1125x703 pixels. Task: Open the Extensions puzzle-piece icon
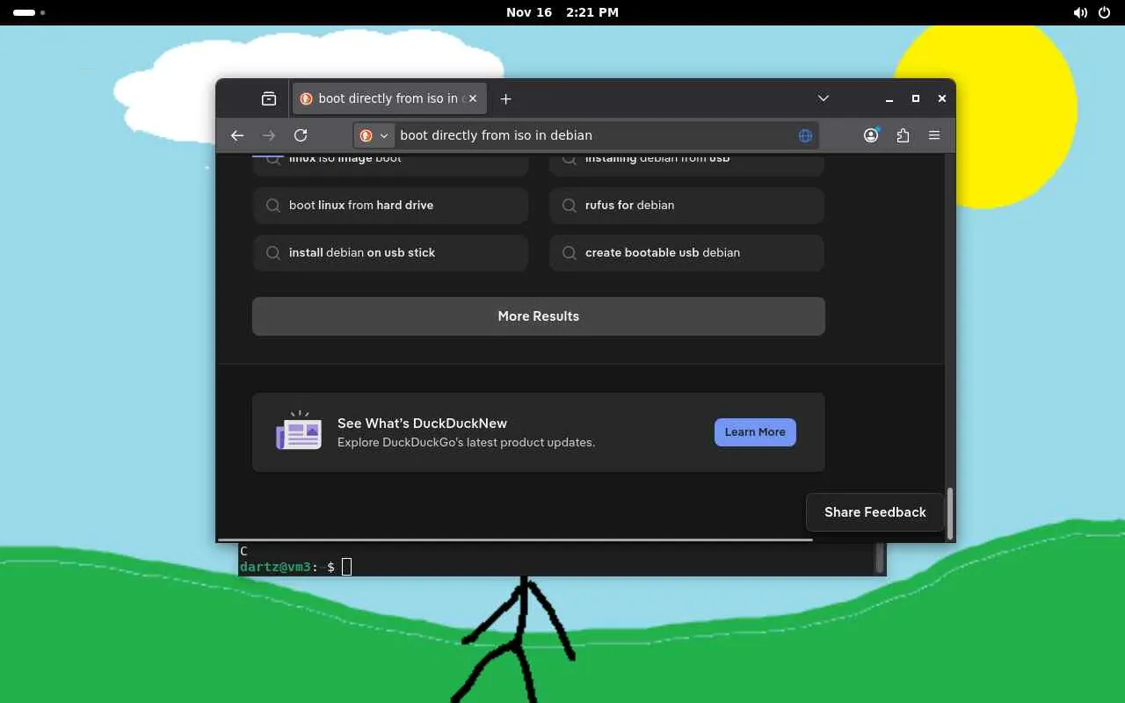point(903,135)
